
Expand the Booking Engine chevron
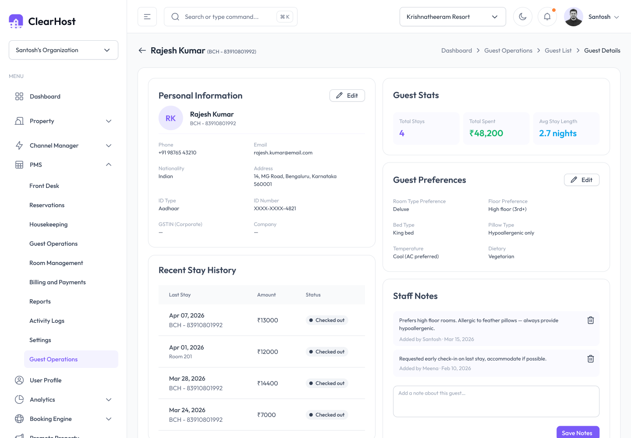pos(109,419)
